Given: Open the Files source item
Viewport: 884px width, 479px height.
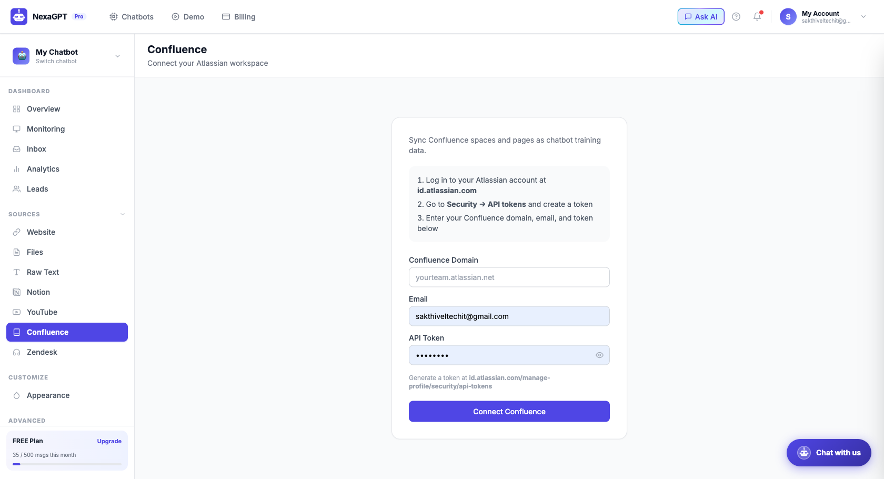Looking at the screenshot, I should 67,252.
